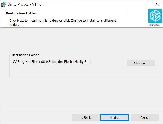Click the "C:\" drive part of the path

[15, 62]
